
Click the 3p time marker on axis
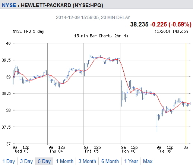(186, 147)
